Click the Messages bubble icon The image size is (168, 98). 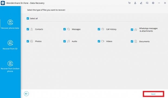[x=68, y=29]
